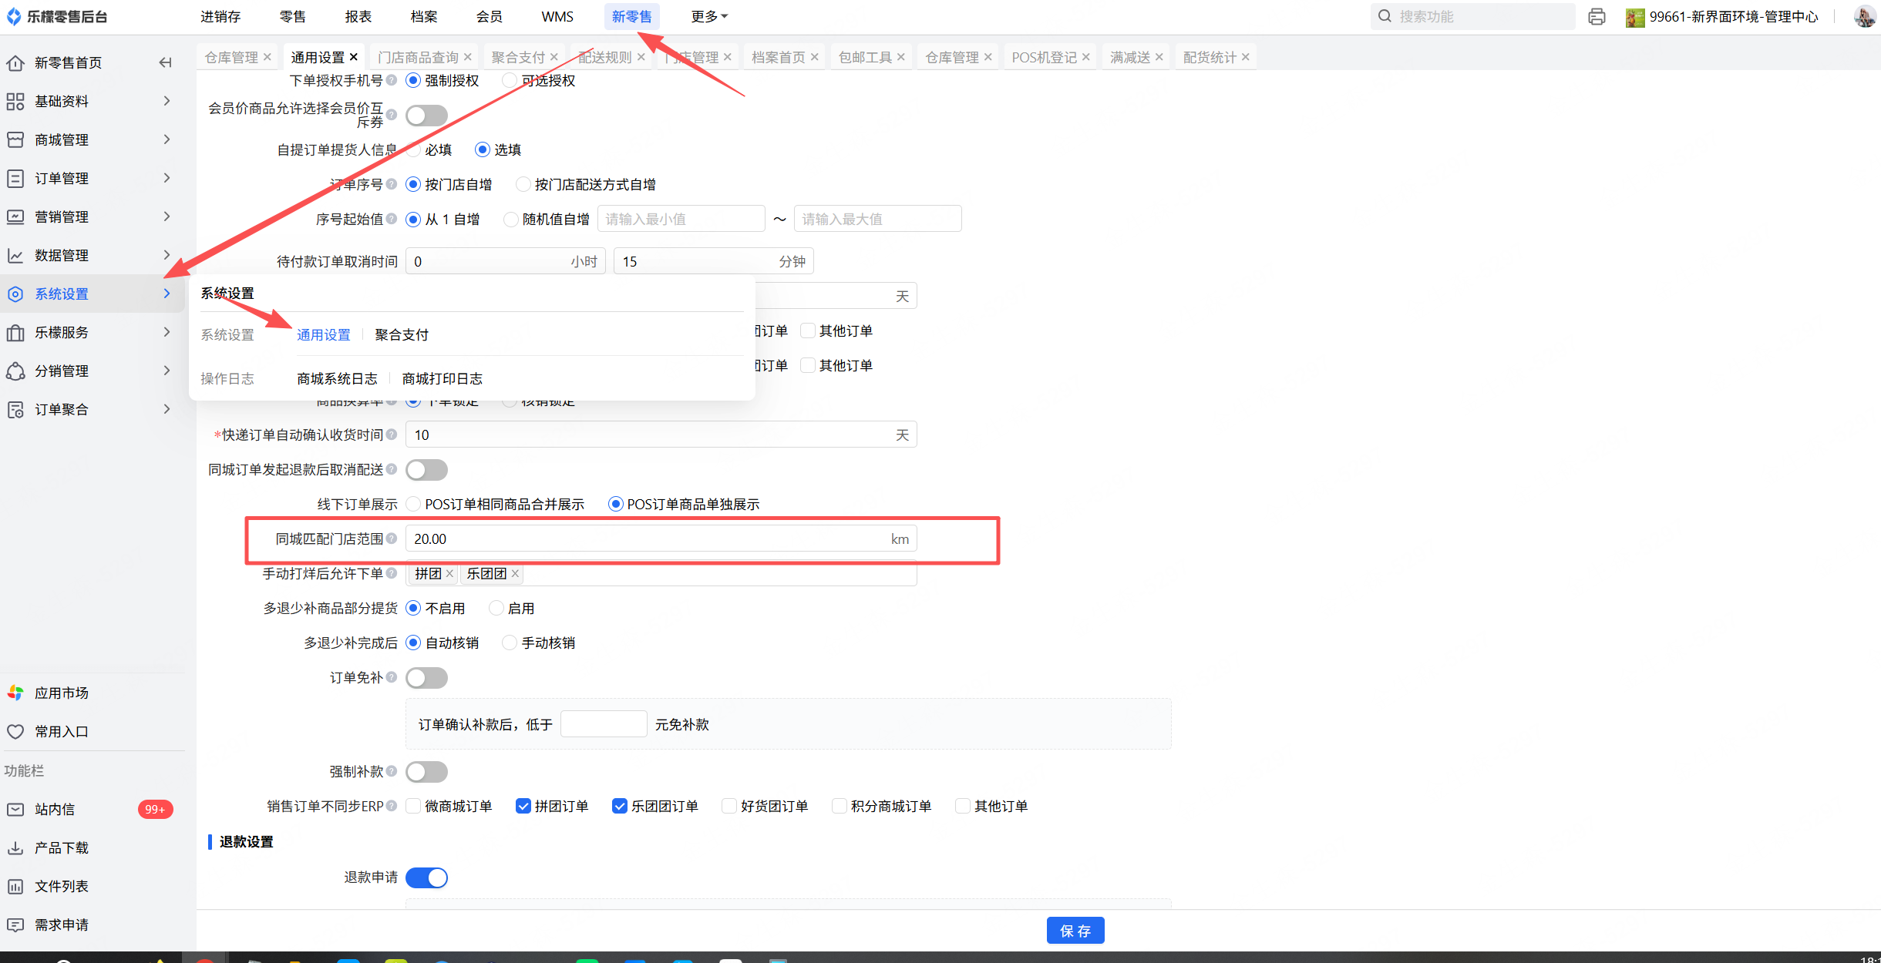Open 站内信 messages envelope icon
Screen dimensions: 1881x963
click(15, 809)
